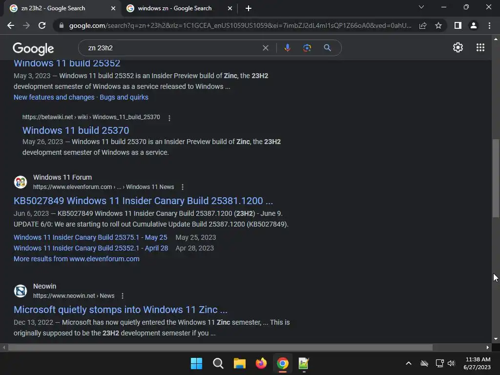The height and width of the screenshot is (375, 500).
Task: Launch Firefox from taskbar
Action: pyautogui.click(x=261, y=363)
